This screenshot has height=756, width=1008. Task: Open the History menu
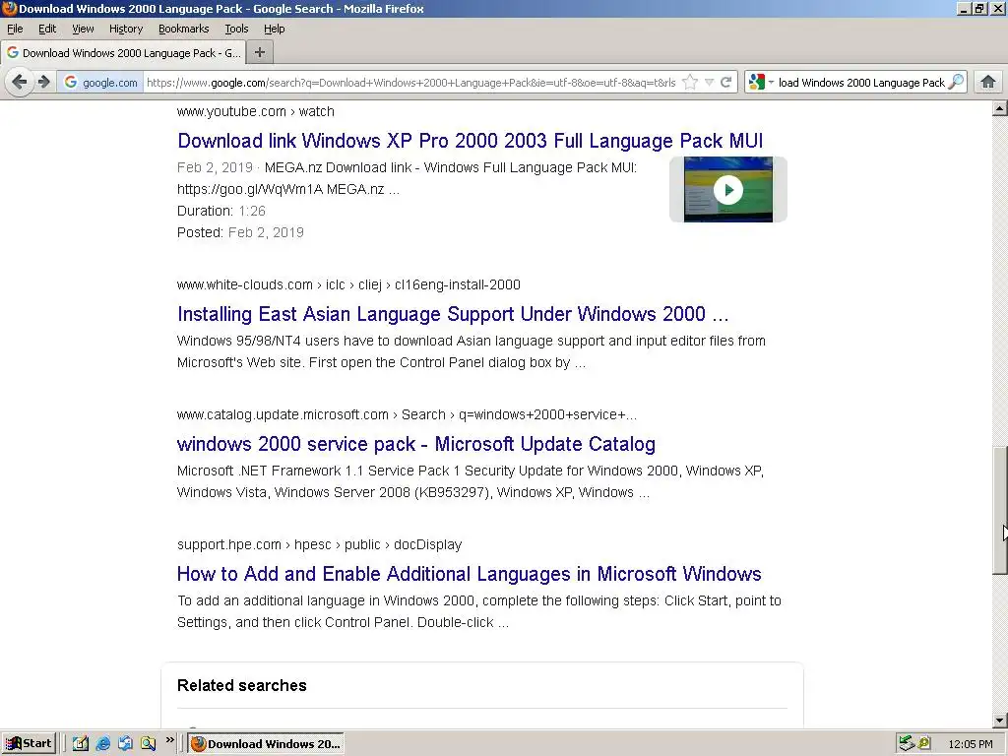[x=125, y=29]
